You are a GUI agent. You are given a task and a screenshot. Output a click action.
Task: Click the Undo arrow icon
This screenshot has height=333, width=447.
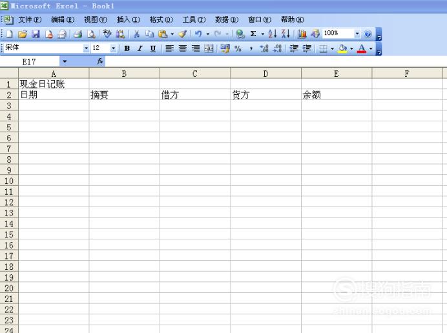(198, 34)
